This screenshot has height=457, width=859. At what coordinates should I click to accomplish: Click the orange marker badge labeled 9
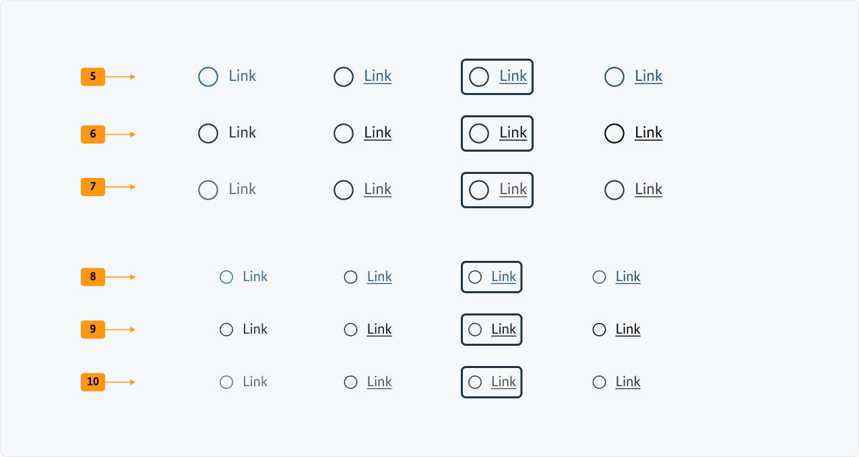(92, 329)
